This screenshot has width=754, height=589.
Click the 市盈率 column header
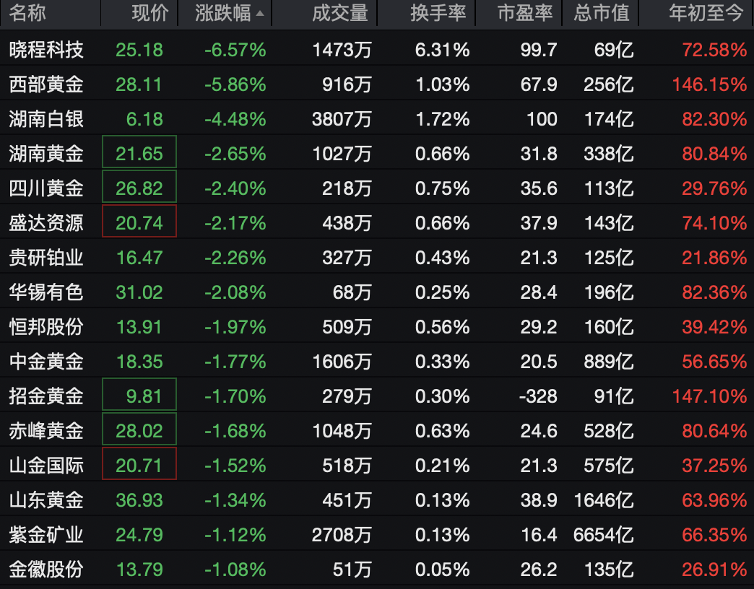coord(525,13)
